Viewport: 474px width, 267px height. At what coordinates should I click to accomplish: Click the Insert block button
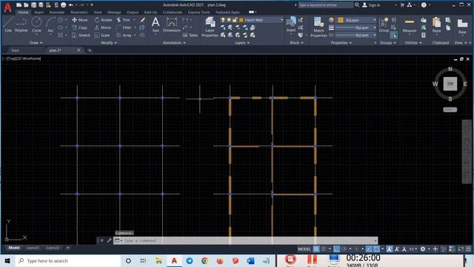click(291, 24)
